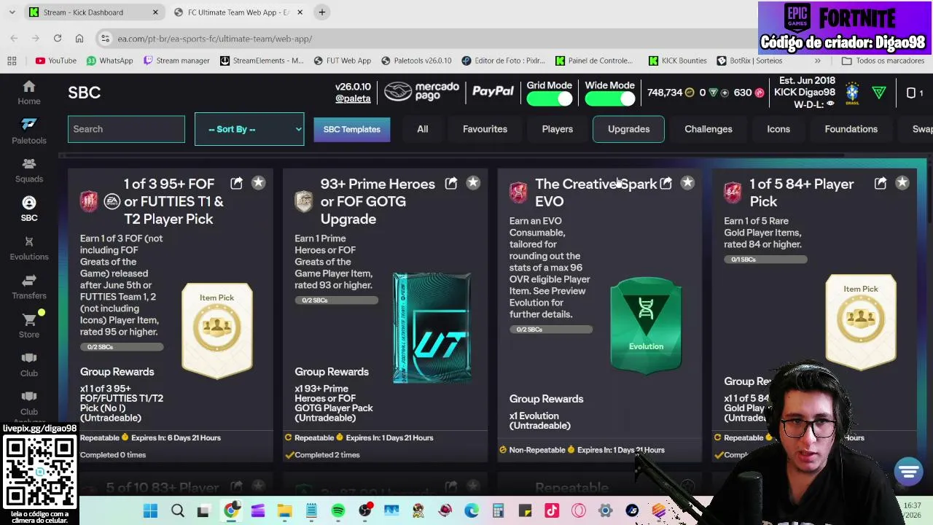Screen dimensions: 933x525
Task: Open the green triangle badge icon
Action: point(879,93)
